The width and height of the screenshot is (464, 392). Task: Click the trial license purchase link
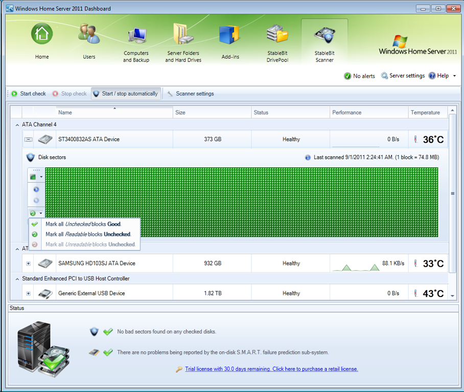coord(271,369)
